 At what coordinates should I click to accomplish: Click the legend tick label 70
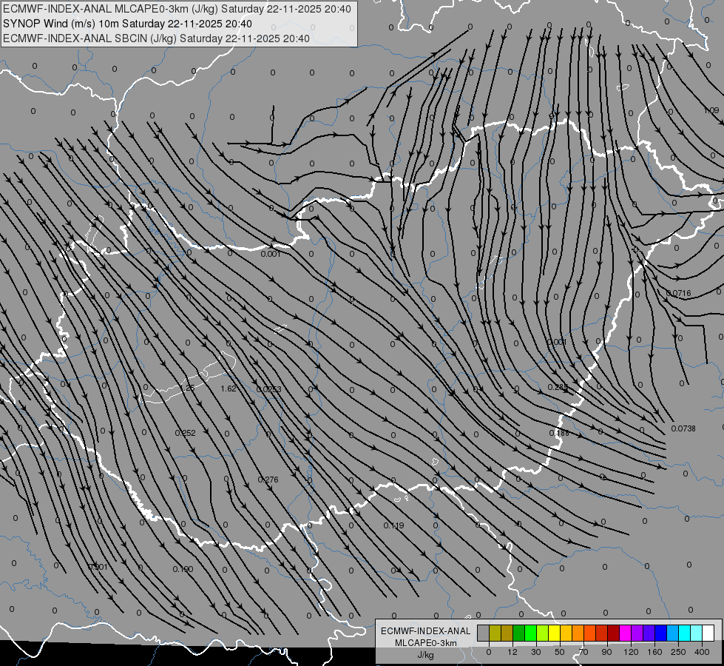(x=583, y=652)
